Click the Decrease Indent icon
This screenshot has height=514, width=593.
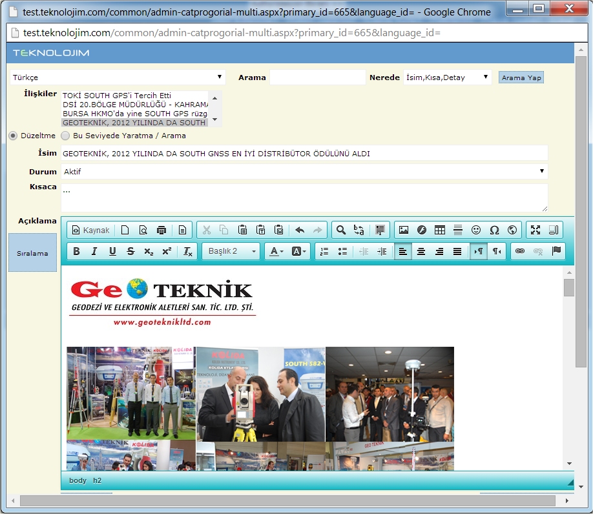coord(364,251)
